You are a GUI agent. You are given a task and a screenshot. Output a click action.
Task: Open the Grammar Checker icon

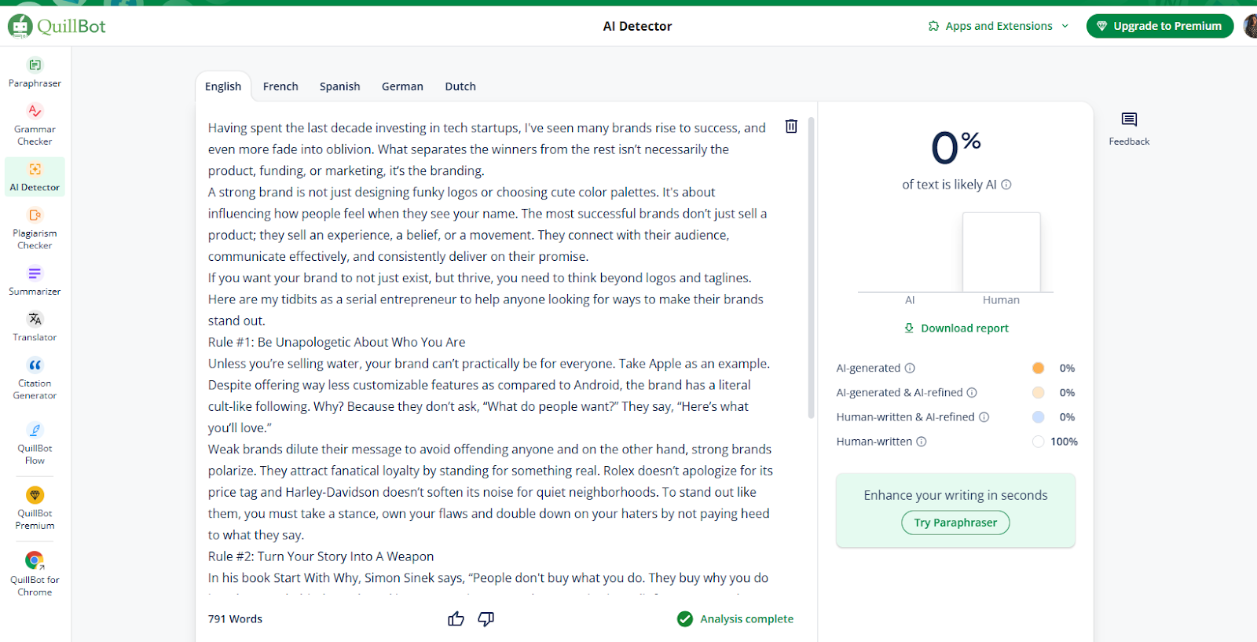coord(35,111)
